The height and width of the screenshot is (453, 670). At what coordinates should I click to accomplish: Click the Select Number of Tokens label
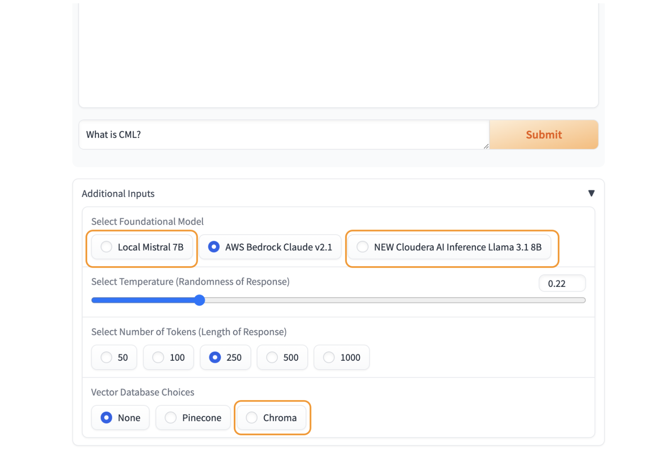click(x=189, y=332)
